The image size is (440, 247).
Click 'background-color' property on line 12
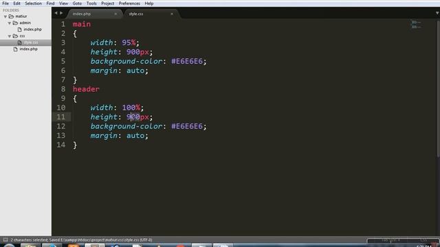click(x=126, y=126)
